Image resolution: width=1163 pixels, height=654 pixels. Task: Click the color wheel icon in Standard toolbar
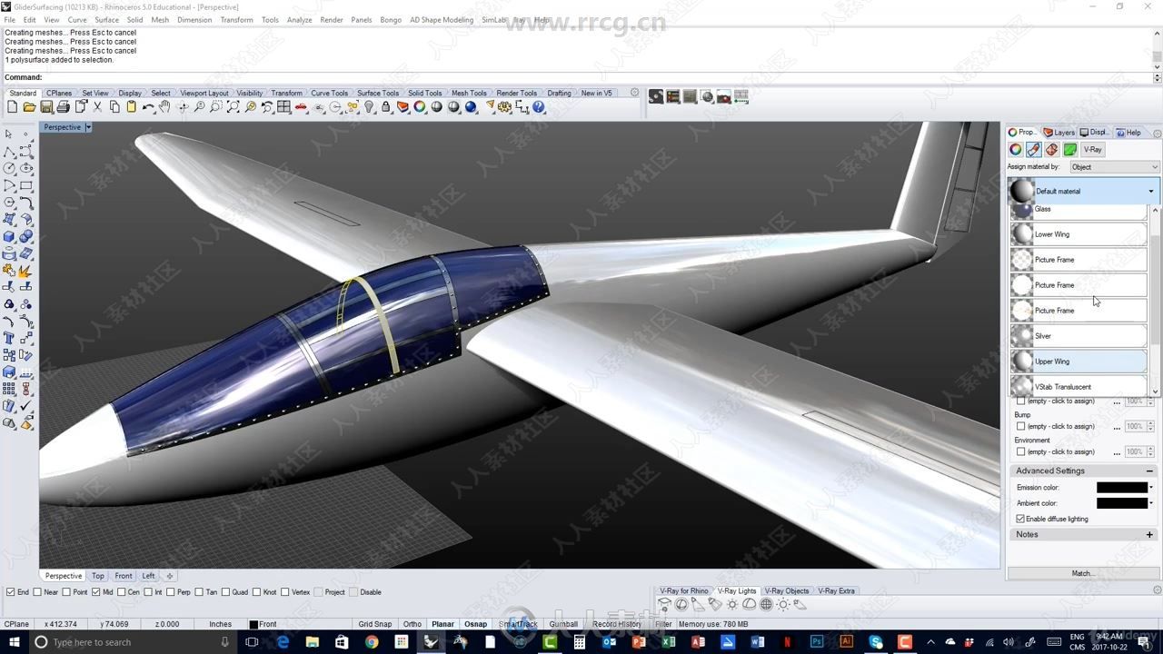point(420,107)
